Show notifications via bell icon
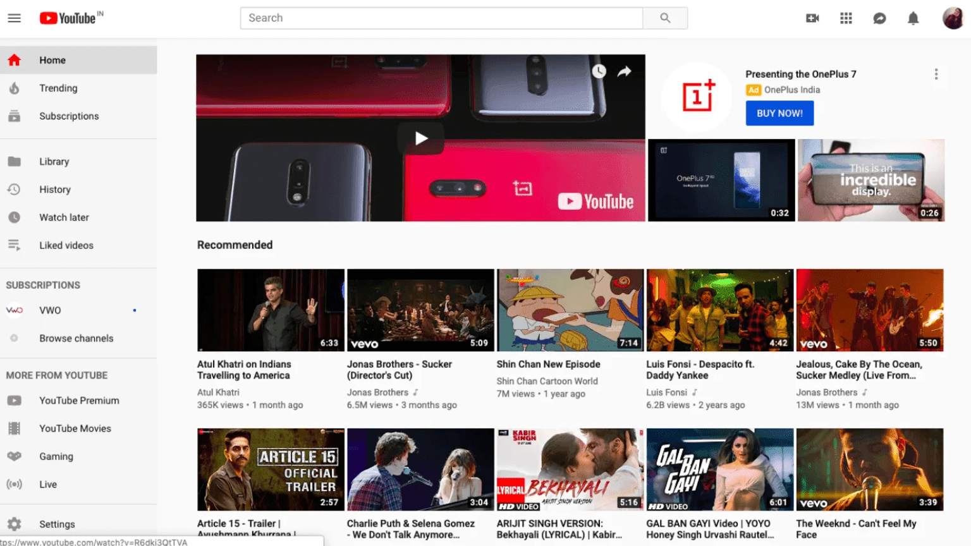This screenshot has height=546, width=971. click(x=913, y=18)
